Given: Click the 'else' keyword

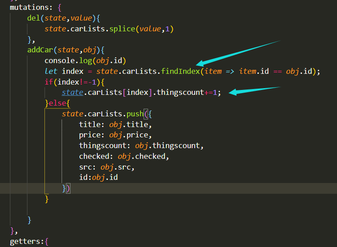Looking at the screenshot, I should pyautogui.click(x=57, y=103).
